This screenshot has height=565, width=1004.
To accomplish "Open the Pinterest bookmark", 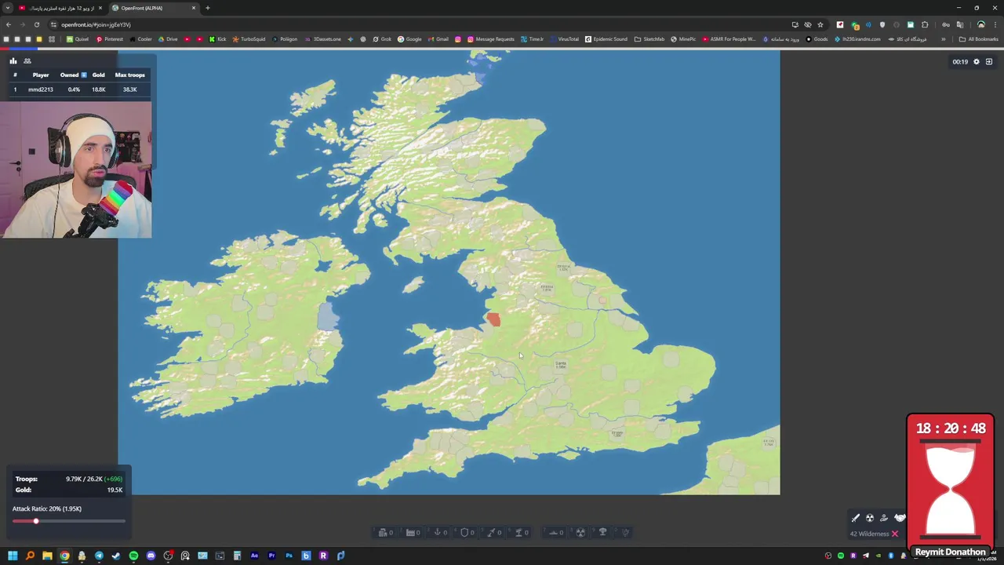I will [x=110, y=39].
